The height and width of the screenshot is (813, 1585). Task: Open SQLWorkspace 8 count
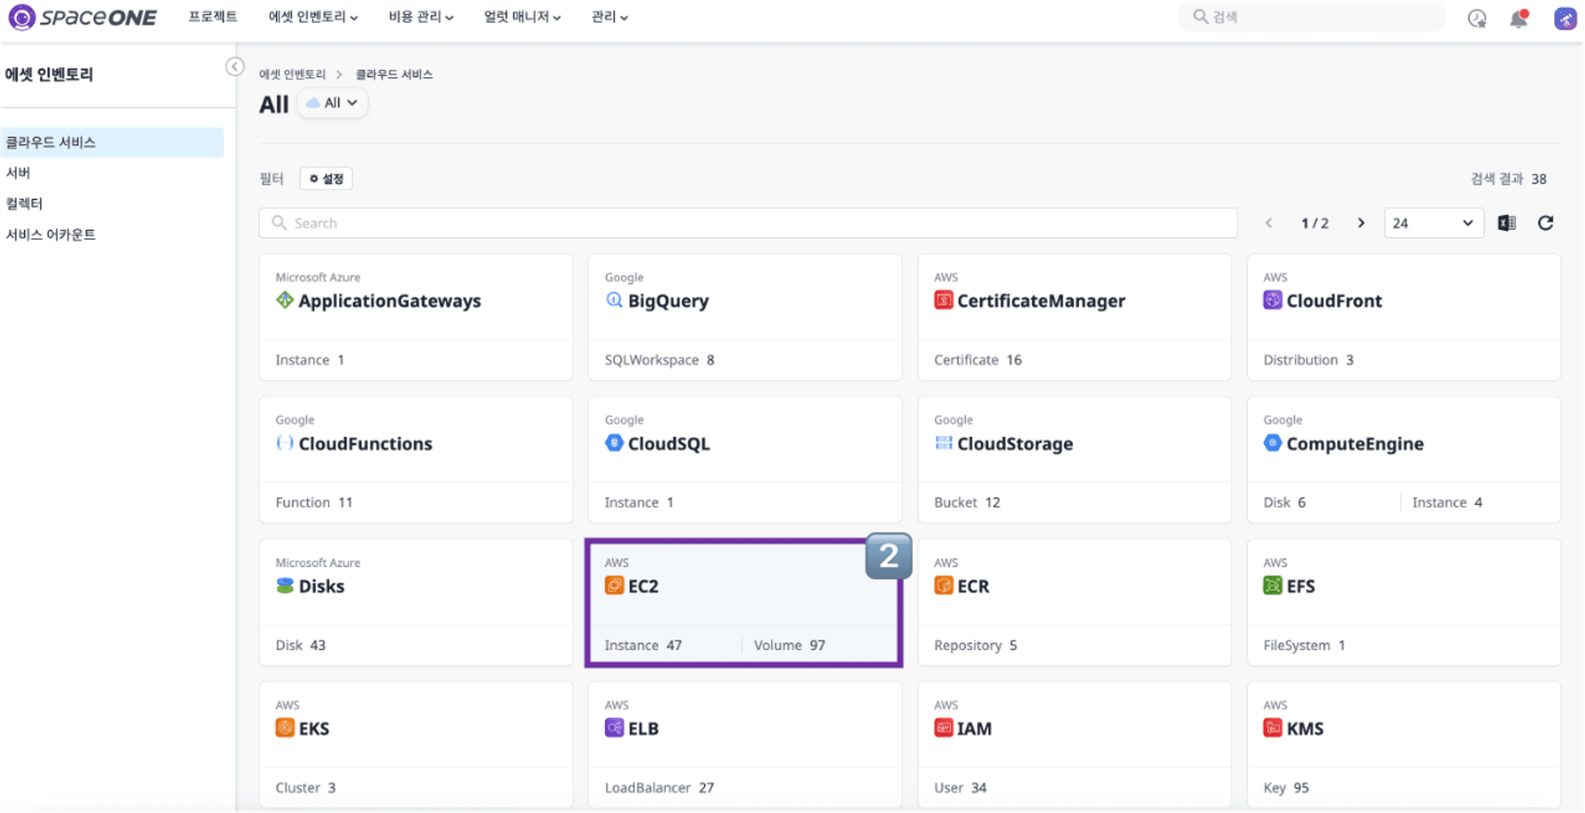(659, 360)
